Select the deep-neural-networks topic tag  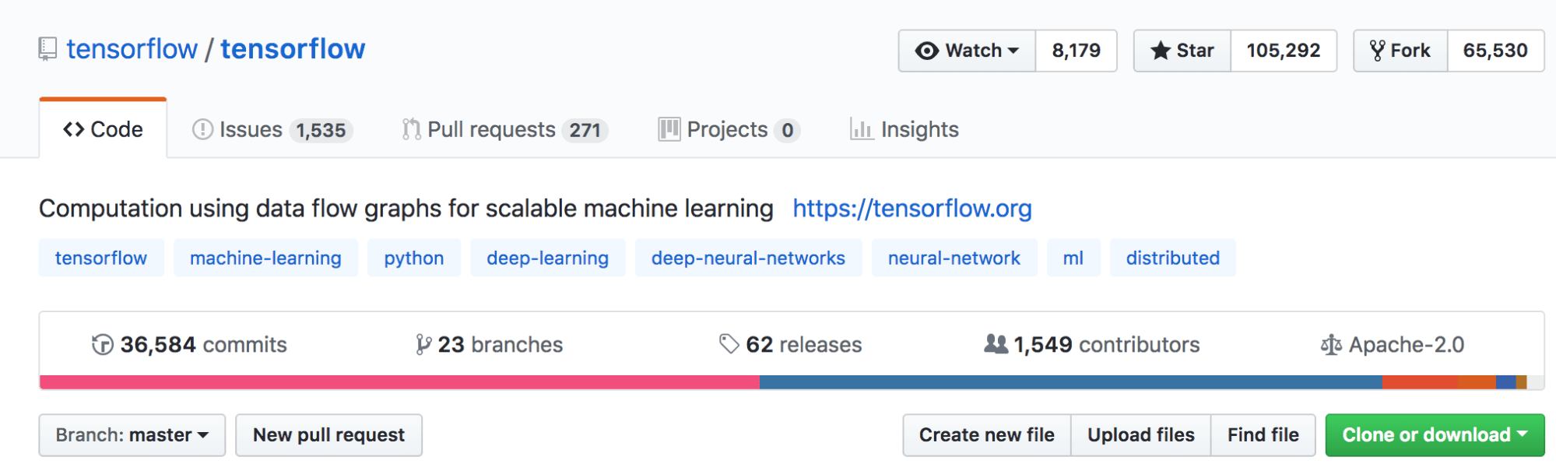(748, 258)
